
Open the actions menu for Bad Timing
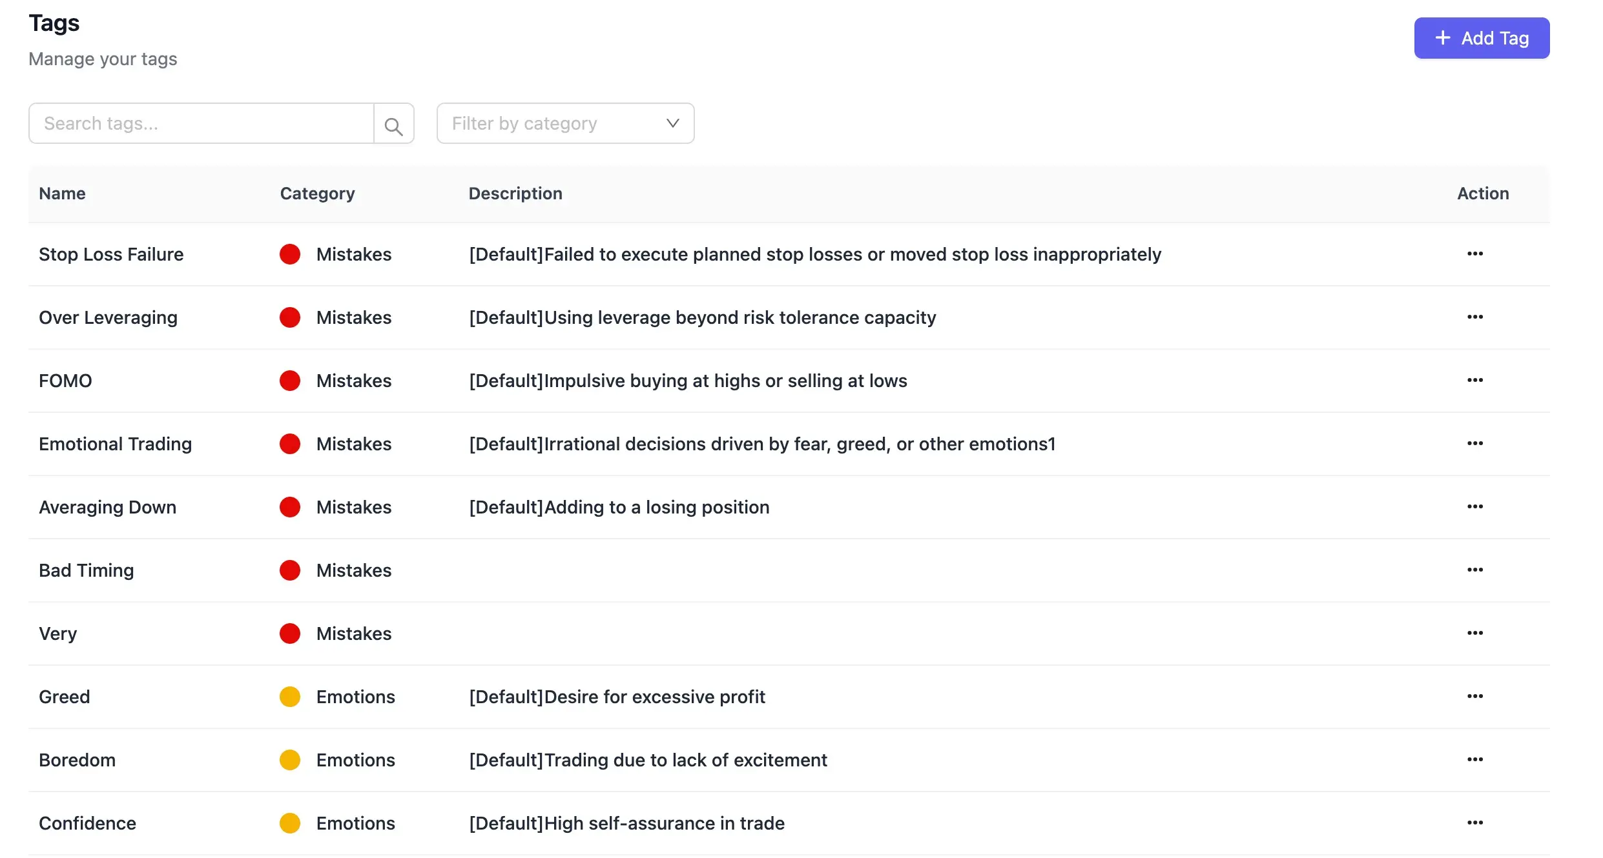pos(1475,570)
